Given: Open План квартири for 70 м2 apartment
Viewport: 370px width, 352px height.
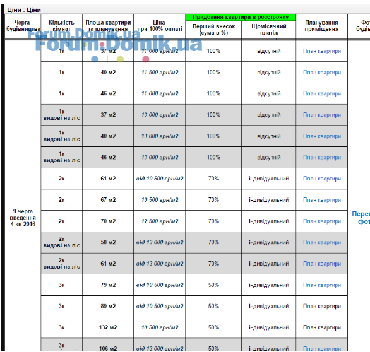Looking at the screenshot, I should (x=322, y=221).
